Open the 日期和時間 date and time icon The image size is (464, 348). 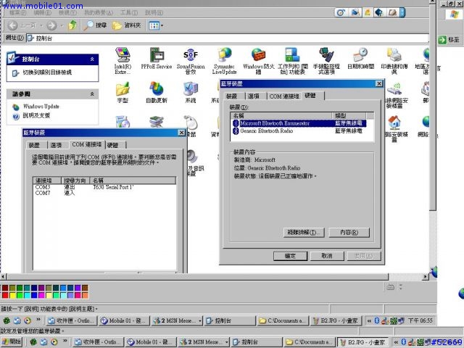point(360,58)
